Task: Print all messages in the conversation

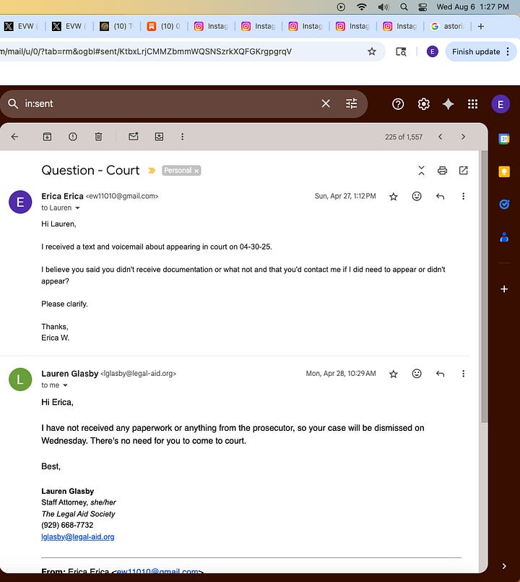Action: point(442,171)
